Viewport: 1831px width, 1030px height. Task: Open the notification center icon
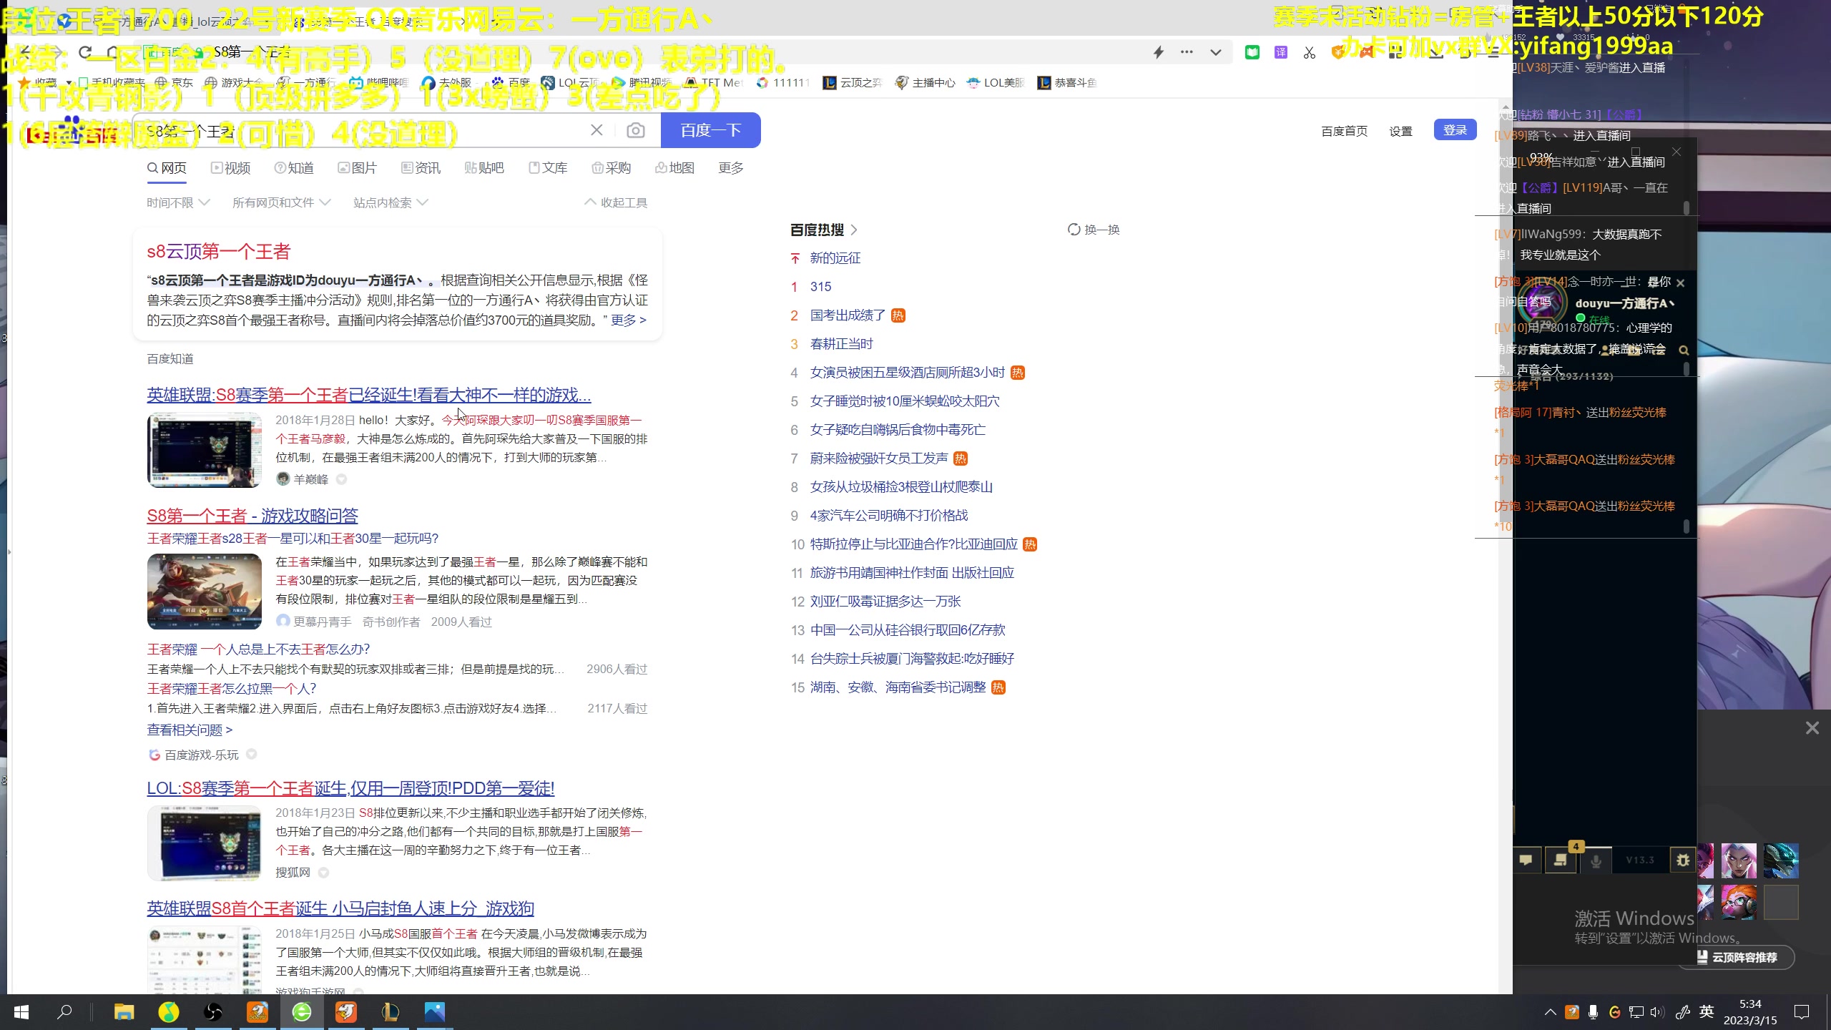click(x=1802, y=1012)
